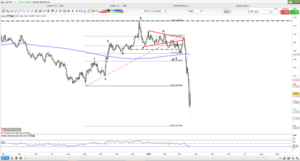Pick the black swatch in color palette
300x161 pixels.
pyautogui.click(x=109, y=10)
